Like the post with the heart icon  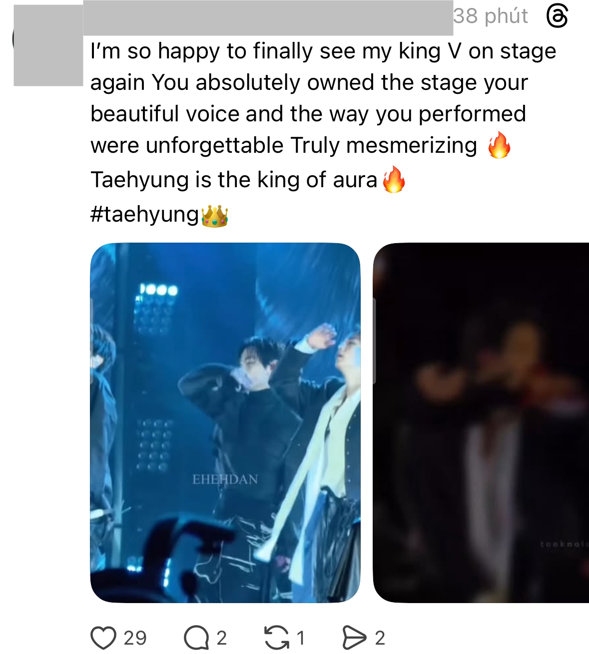[x=103, y=637]
